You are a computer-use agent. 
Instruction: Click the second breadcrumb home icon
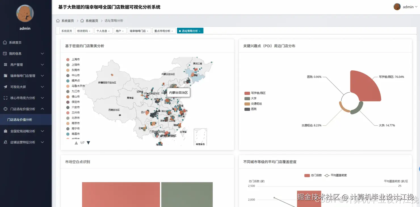tap(82, 21)
